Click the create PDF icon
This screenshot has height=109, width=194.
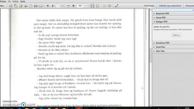click(x=11, y=6)
